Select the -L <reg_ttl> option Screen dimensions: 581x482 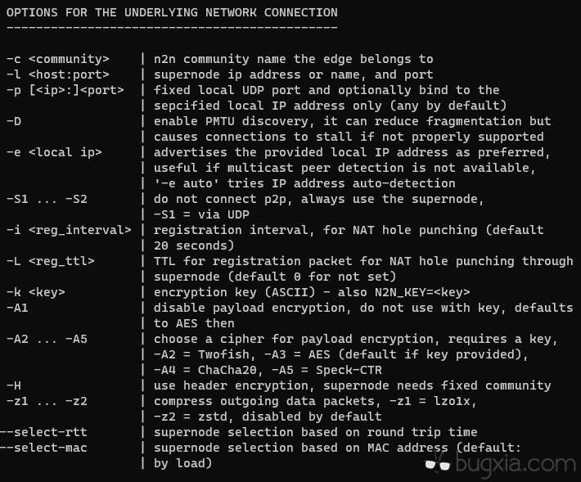[x=51, y=261]
